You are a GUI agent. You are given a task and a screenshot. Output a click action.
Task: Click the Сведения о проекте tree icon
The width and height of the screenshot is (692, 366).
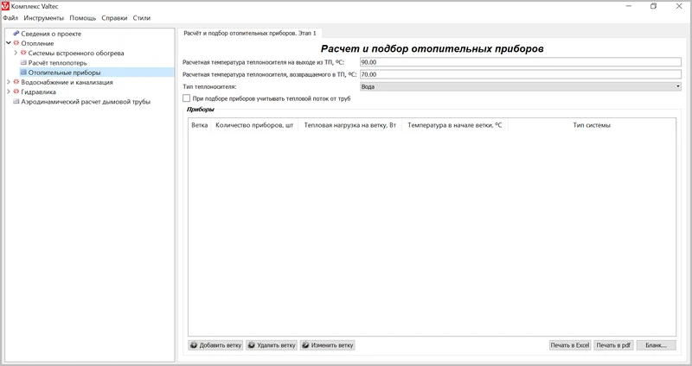[x=16, y=34]
